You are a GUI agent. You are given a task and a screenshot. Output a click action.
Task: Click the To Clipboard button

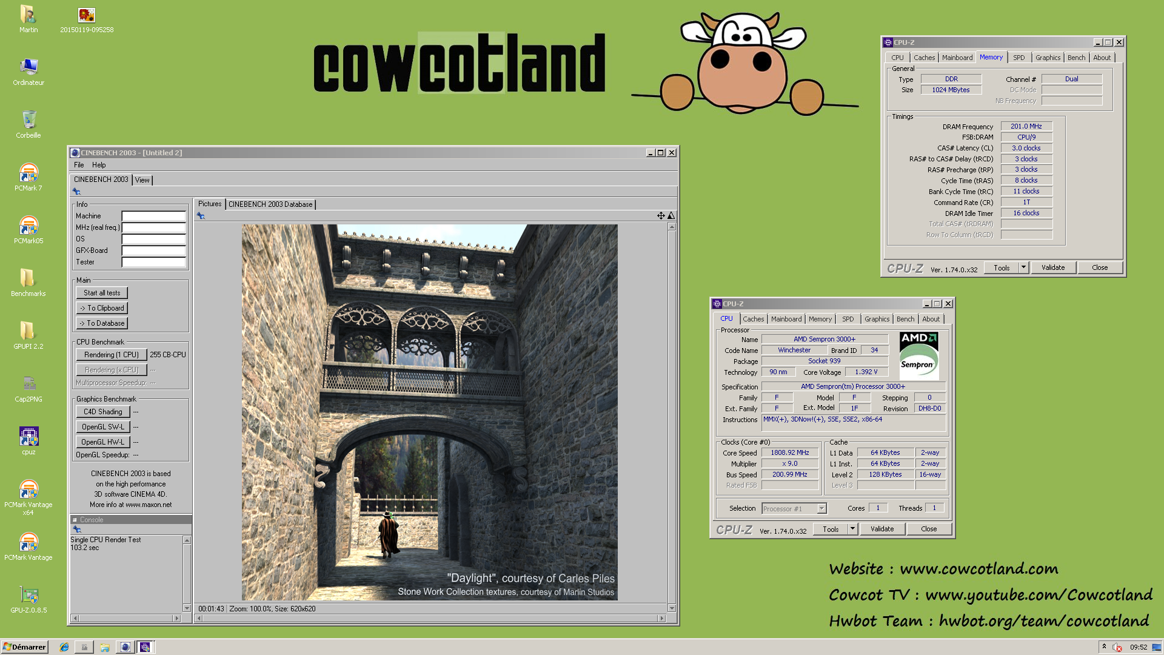(102, 308)
